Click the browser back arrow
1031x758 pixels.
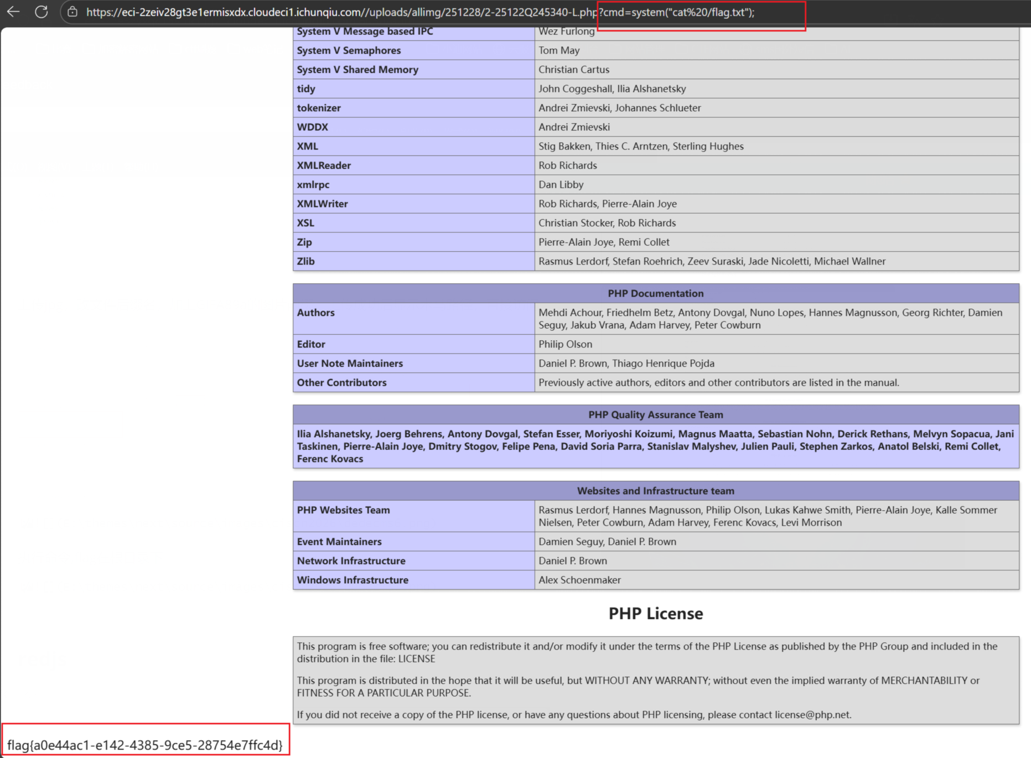(x=13, y=12)
